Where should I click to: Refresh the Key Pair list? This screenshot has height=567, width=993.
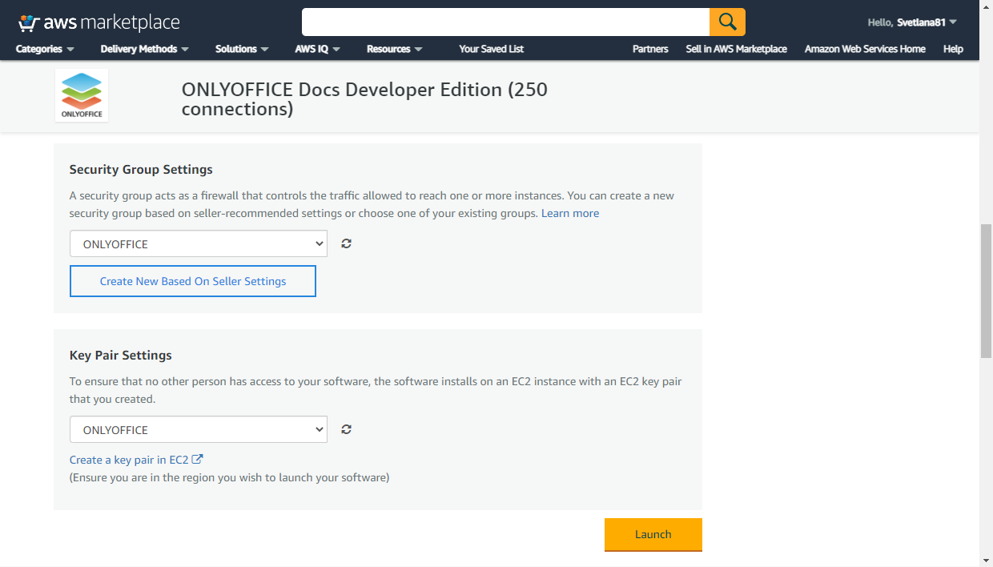[x=346, y=428]
